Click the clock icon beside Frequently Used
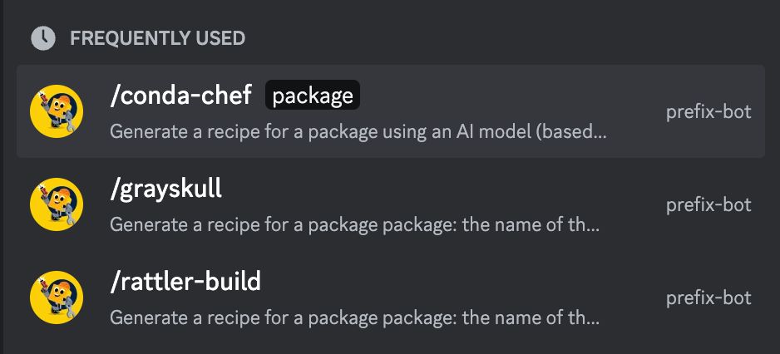 coord(42,38)
